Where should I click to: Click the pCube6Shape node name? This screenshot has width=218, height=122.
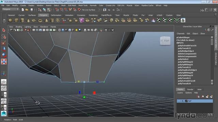pyautogui.click(x=183, y=37)
